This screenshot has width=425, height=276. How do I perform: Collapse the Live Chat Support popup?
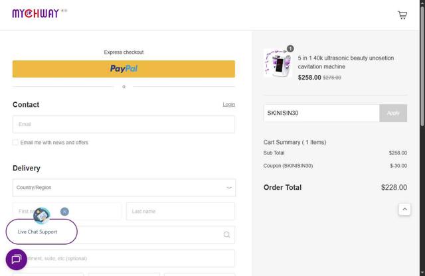coord(64,212)
